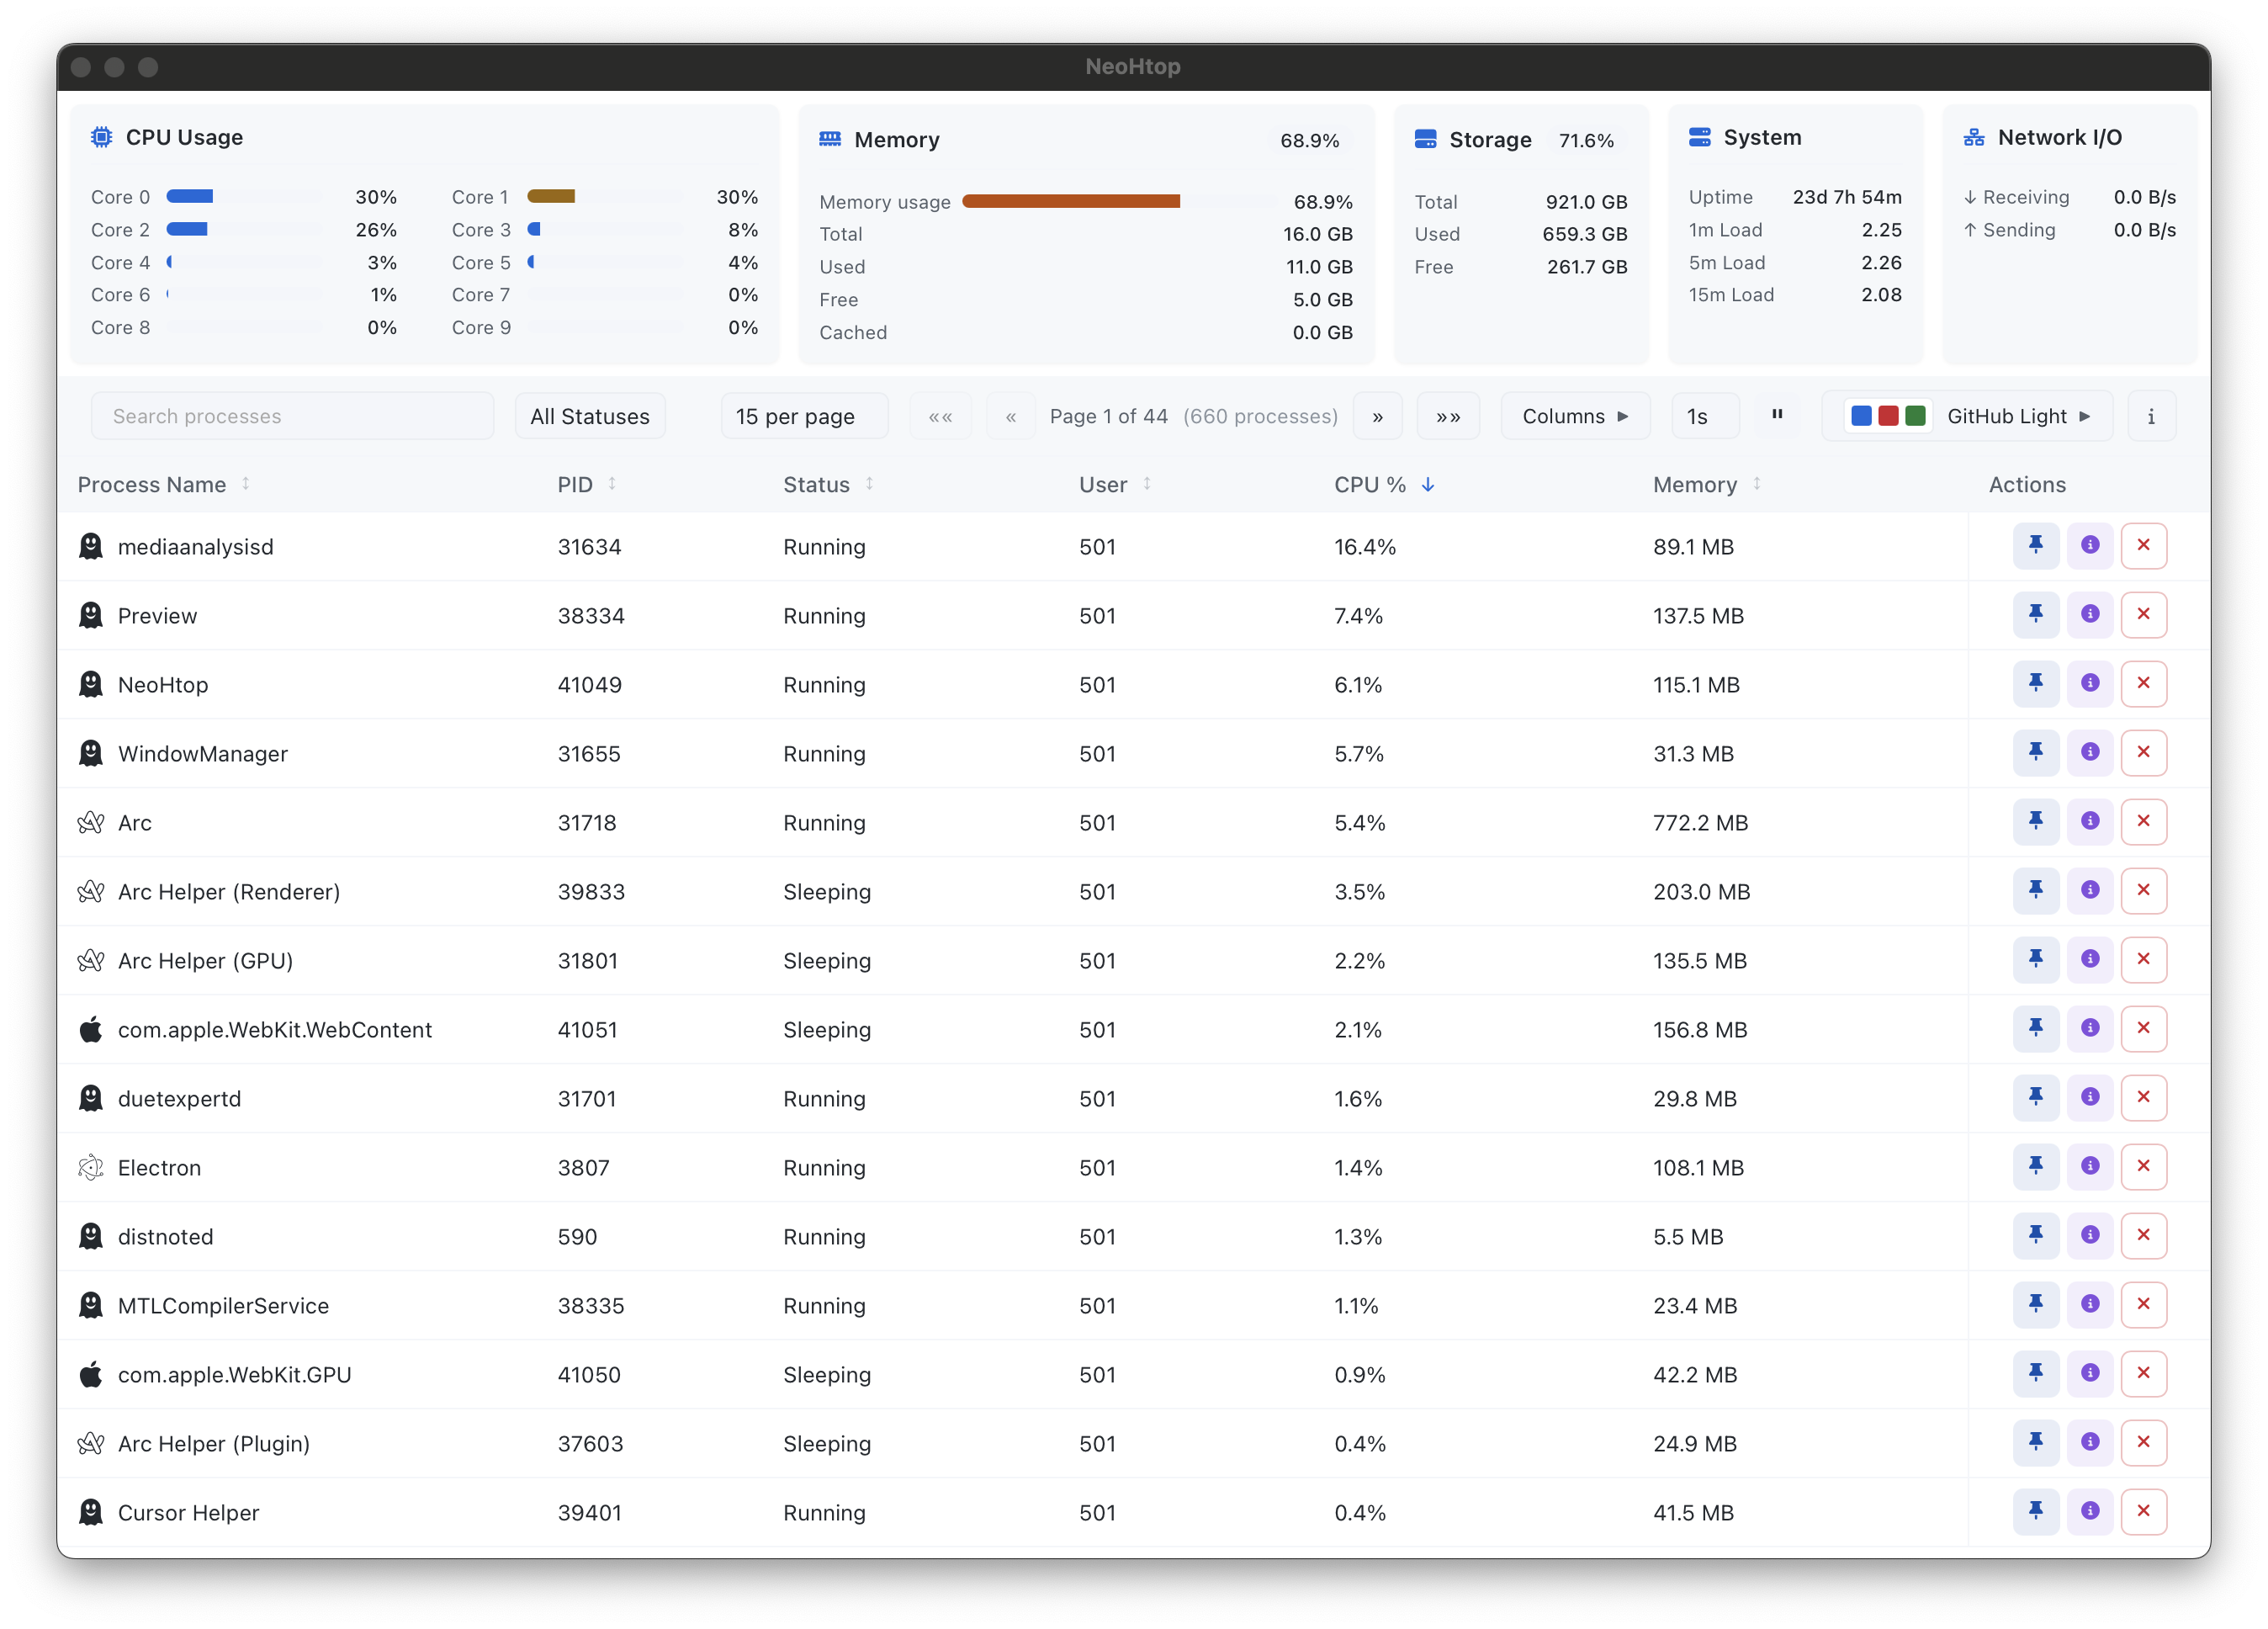Kill the duetexpertd process
Screen dimensions: 2268x1629
click(x=2143, y=1098)
